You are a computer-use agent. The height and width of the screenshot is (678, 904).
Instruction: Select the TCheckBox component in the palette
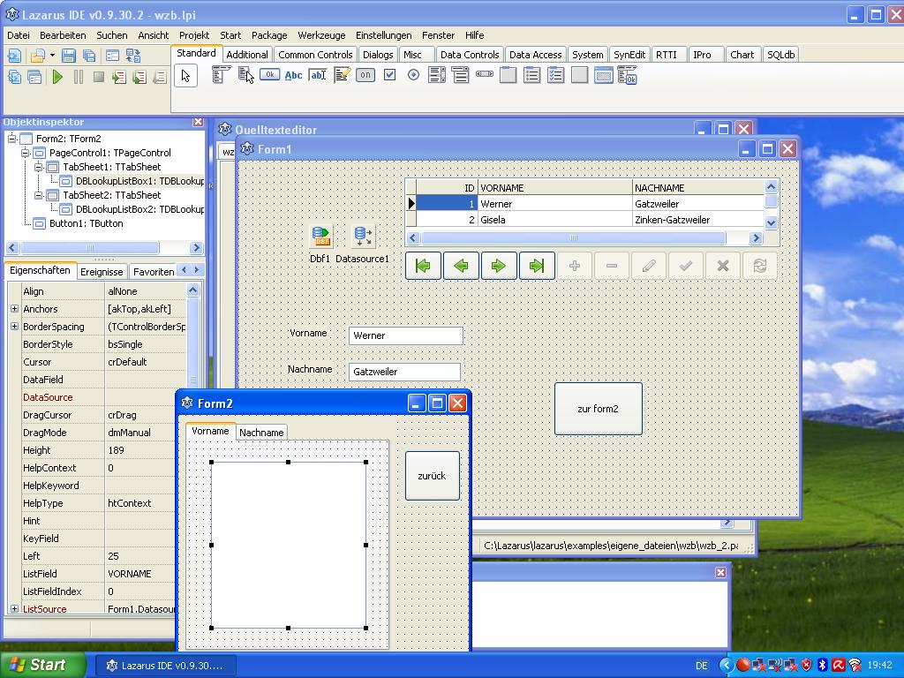click(389, 76)
